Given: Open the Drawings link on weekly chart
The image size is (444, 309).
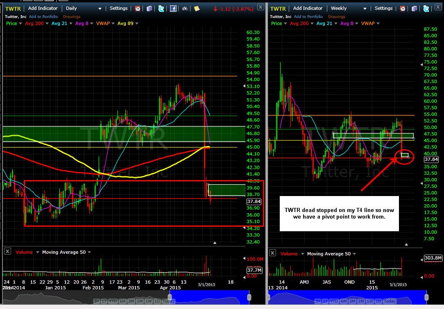Looking at the screenshot, I should [x=336, y=17].
